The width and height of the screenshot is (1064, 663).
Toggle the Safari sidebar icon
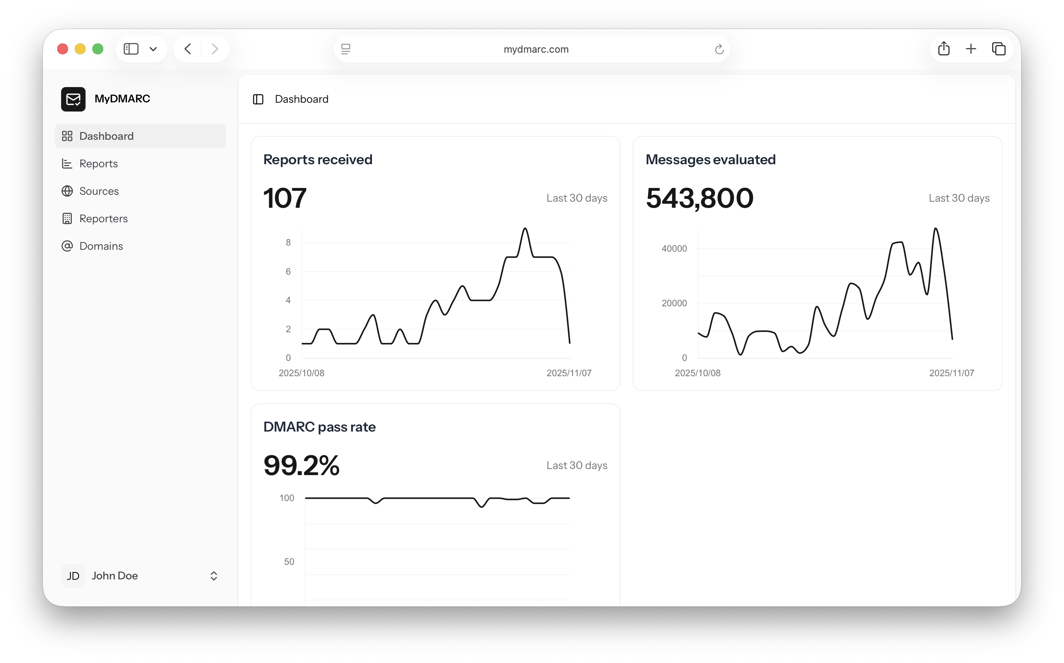click(131, 49)
